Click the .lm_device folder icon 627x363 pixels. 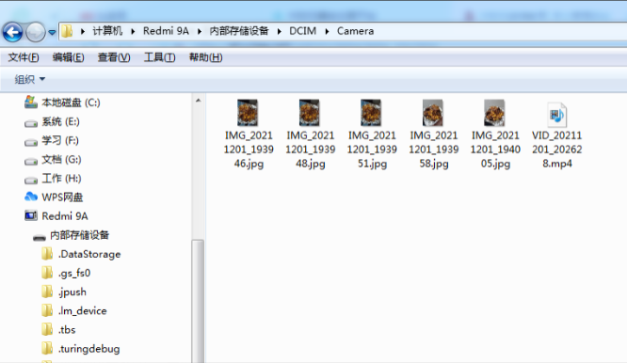pos(47,310)
